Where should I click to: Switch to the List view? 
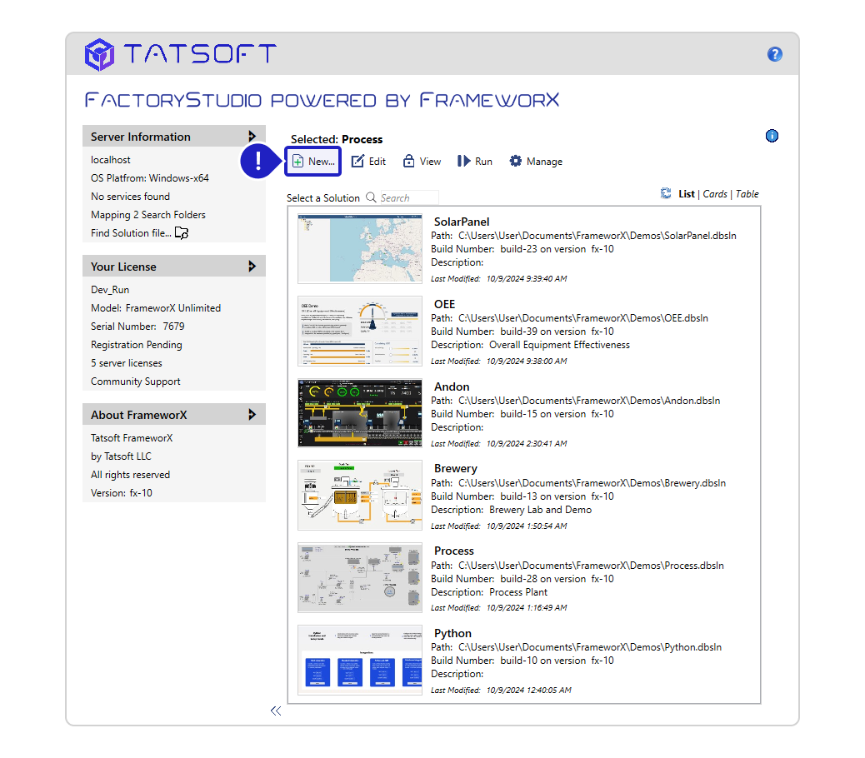pos(687,194)
